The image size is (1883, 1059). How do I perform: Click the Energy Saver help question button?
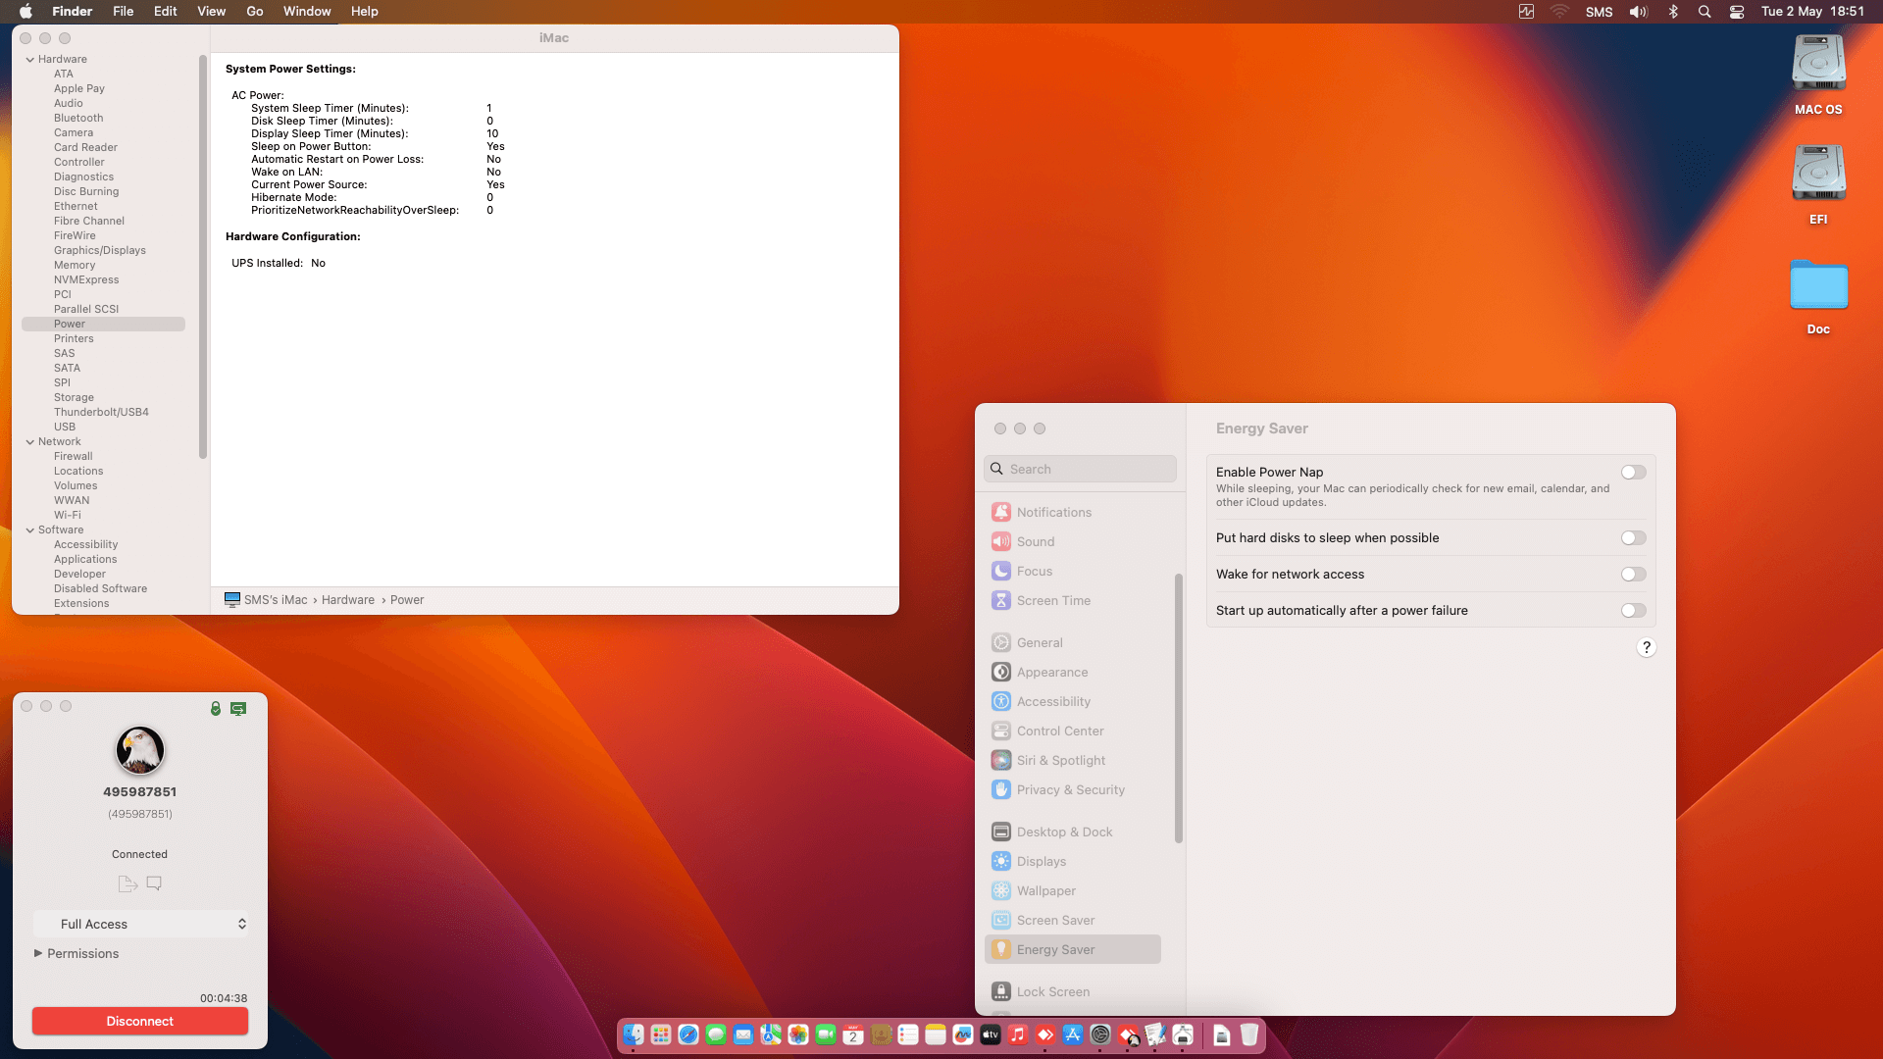1647,647
